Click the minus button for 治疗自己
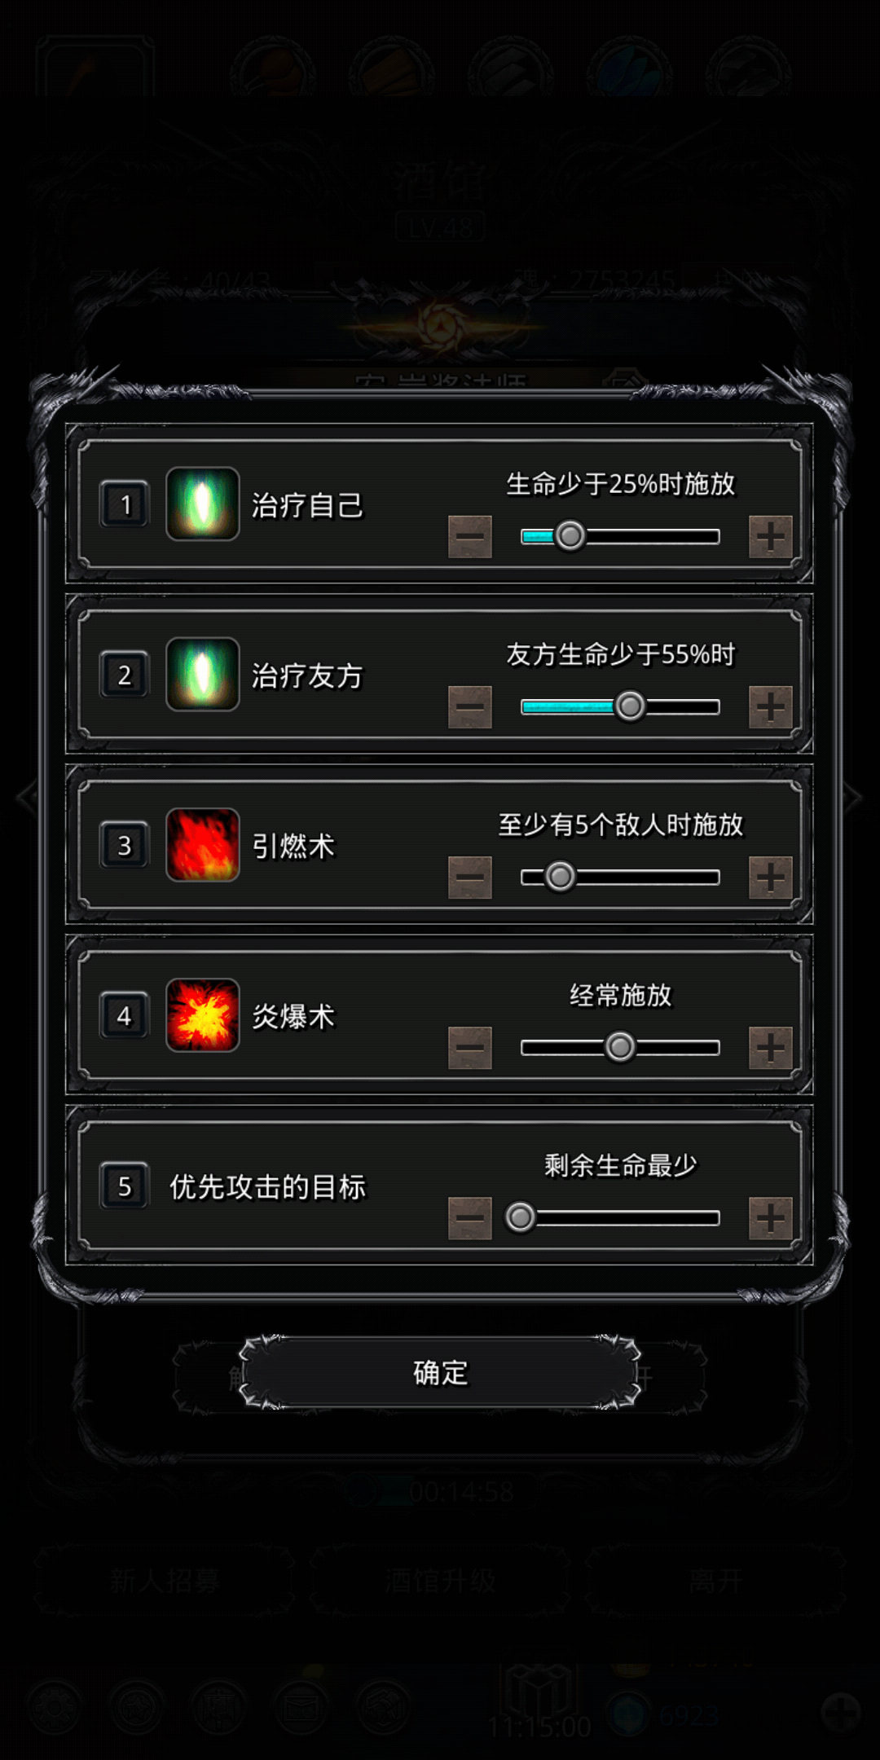This screenshot has height=1760, width=880. coord(470,537)
